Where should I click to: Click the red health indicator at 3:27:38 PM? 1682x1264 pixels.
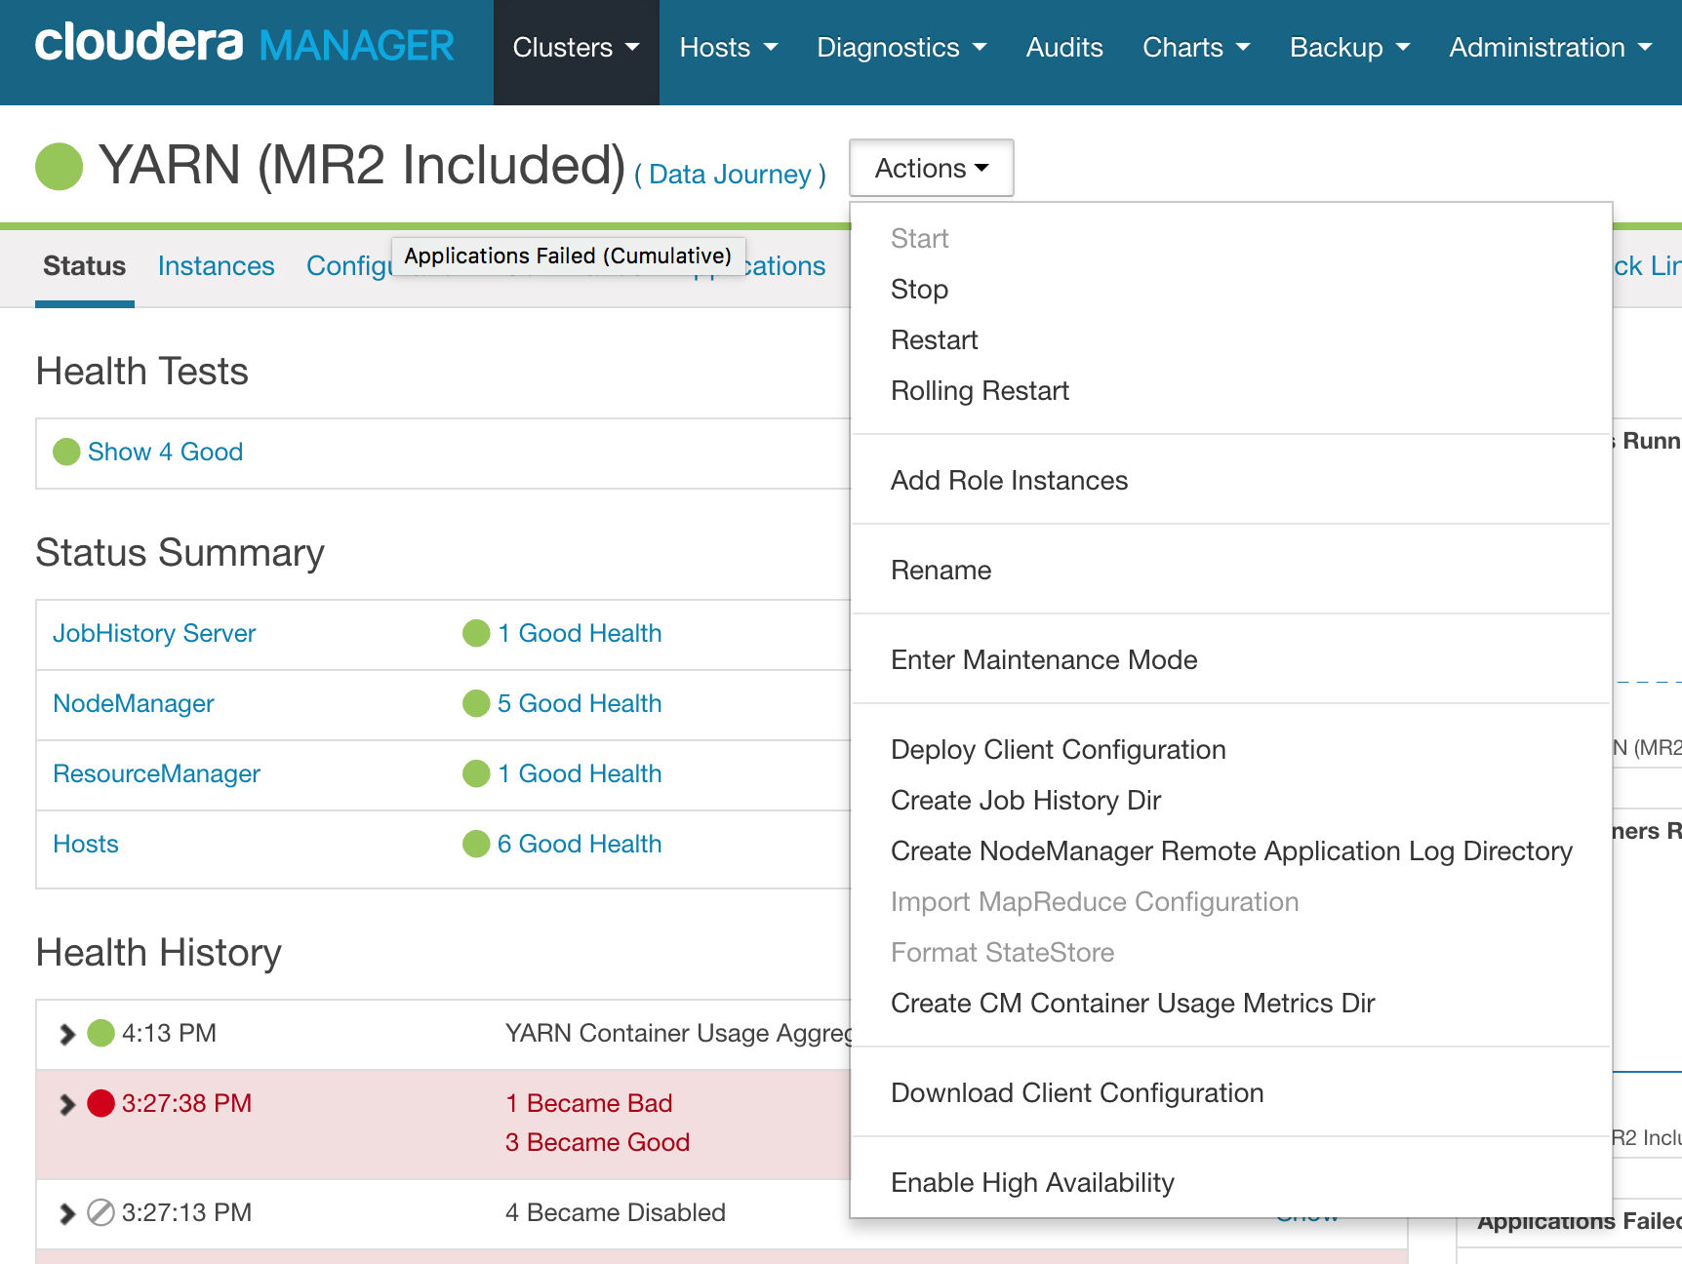coord(100,1103)
